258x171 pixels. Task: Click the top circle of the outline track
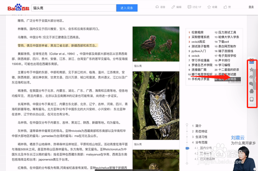187,124
